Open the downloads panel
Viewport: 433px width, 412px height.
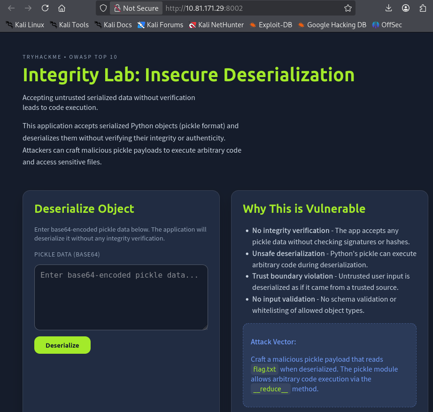coord(388,8)
